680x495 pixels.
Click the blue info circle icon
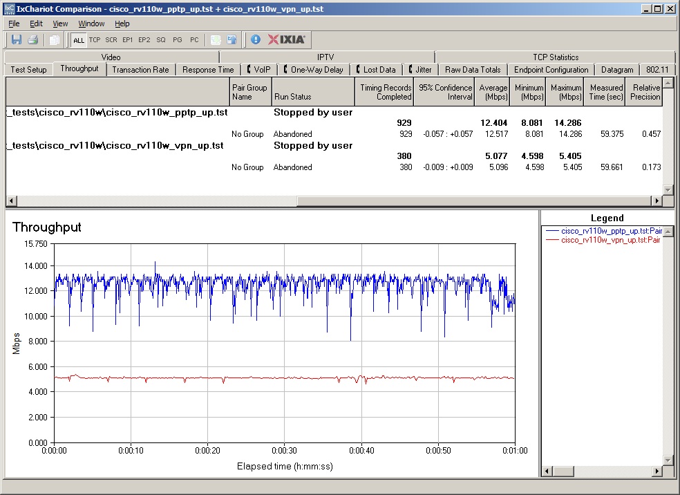(256, 40)
